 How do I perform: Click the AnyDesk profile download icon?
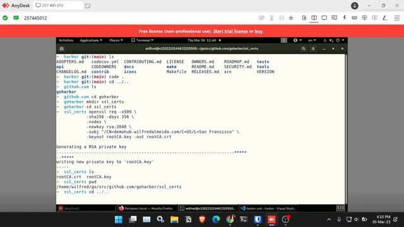pos(355,6)
